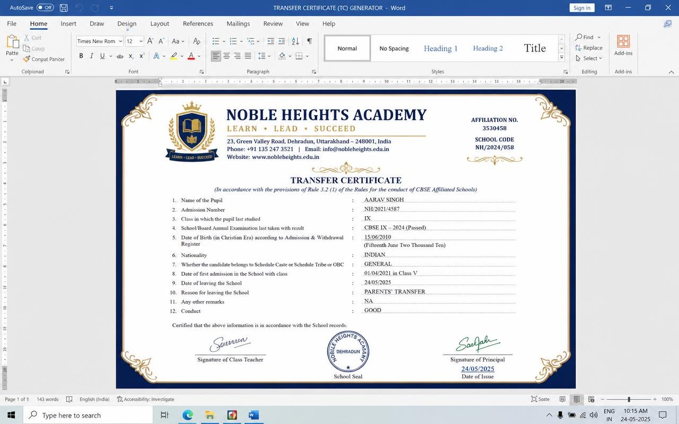This screenshot has height=424, width=679.
Task: Toggle show paragraph marks
Action: pyautogui.click(x=309, y=41)
